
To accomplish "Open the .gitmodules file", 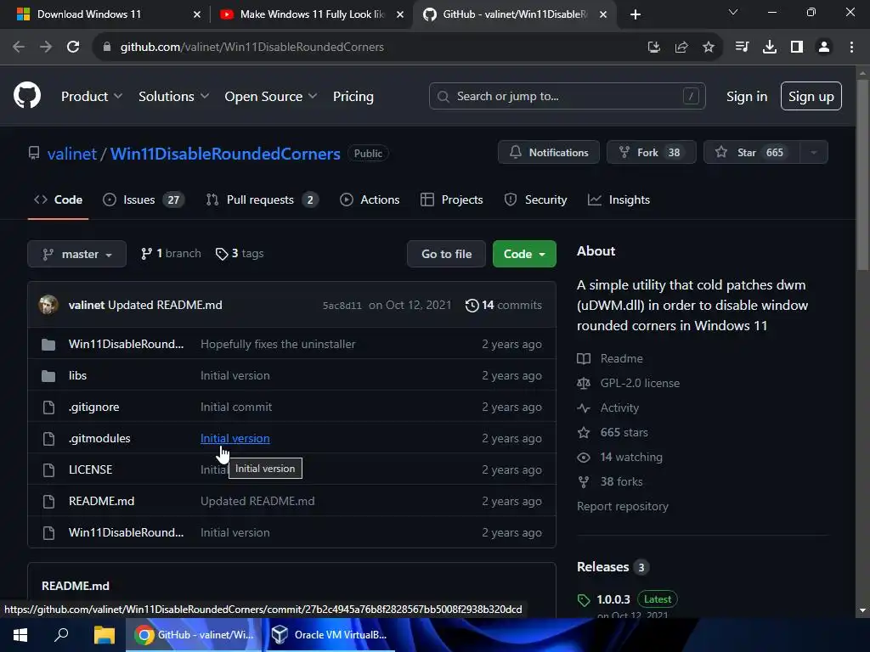I will pos(99,439).
